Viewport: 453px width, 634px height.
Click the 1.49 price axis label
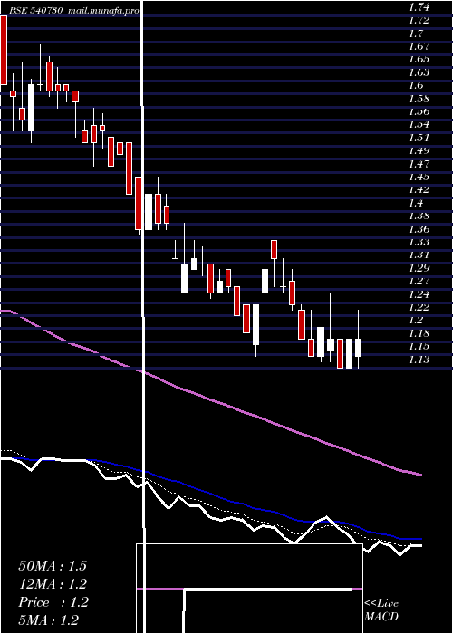419,150
